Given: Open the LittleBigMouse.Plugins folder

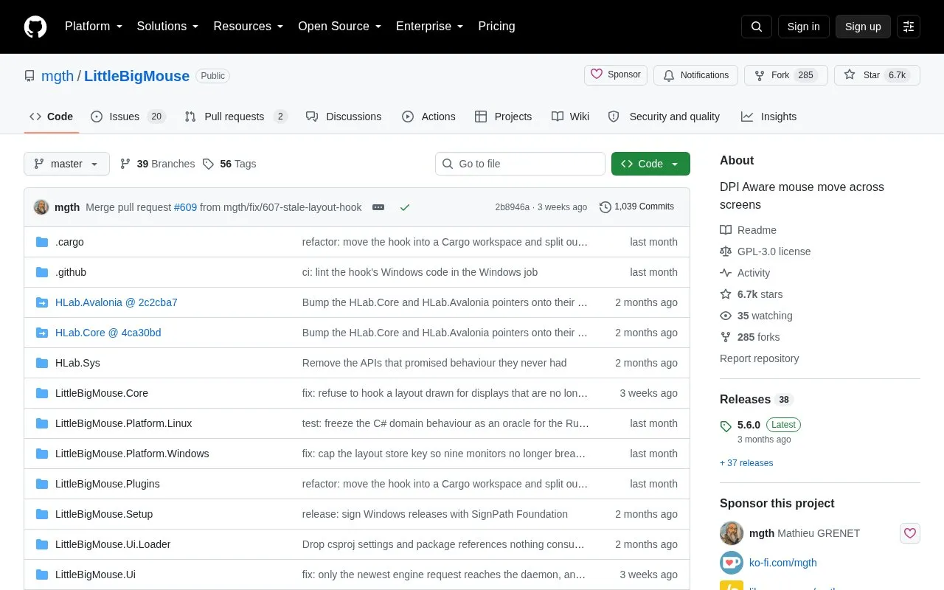Looking at the screenshot, I should [x=108, y=484].
